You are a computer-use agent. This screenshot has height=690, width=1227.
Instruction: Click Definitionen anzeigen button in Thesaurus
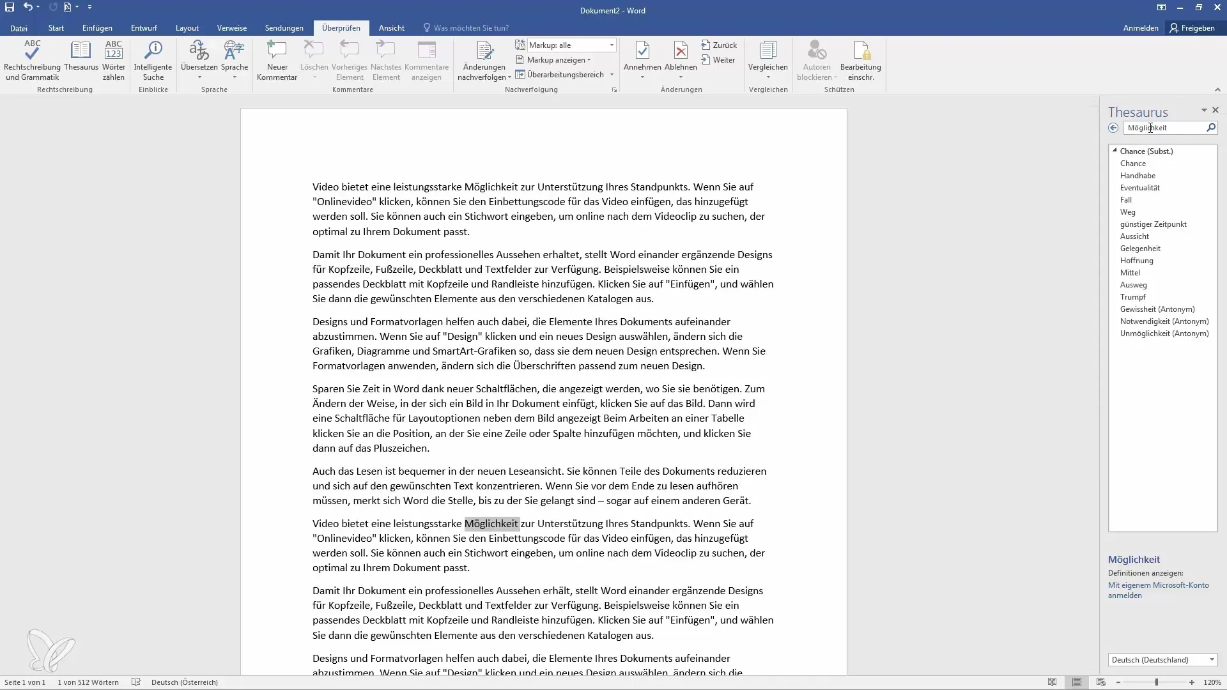[x=1146, y=573]
